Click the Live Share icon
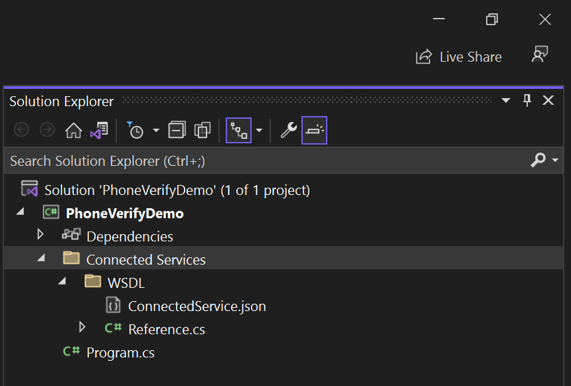Screen dimensions: 571x386 pyautogui.click(x=424, y=57)
